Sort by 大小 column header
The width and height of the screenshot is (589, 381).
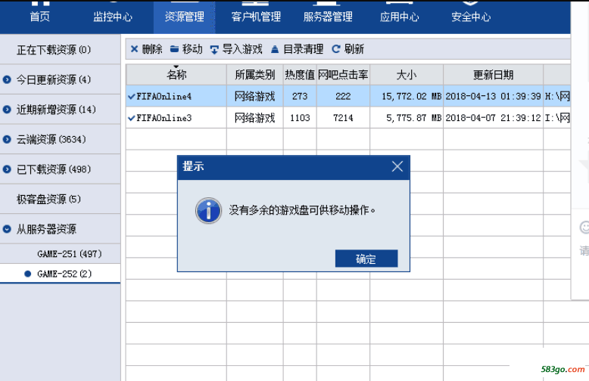407,75
